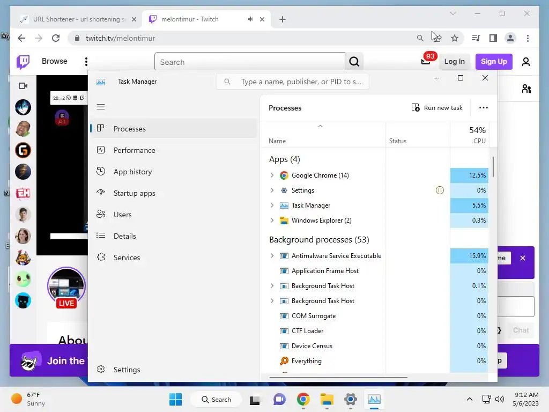Open Chrome three-dot menu
Image resolution: width=549 pixels, height=412 pixels.
[x=528, y=38]
